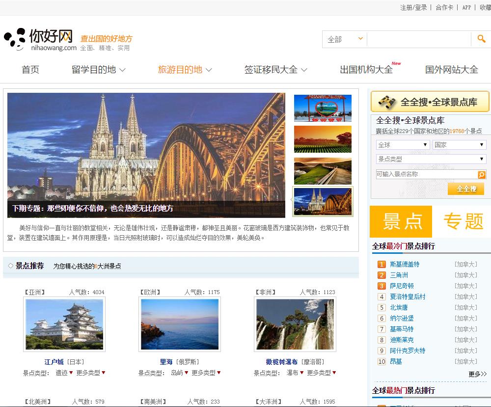
Task: Switch to the 专题 tab
Action: pos(464,221)
